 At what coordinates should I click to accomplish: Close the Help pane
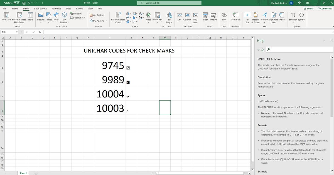(331, 40)
